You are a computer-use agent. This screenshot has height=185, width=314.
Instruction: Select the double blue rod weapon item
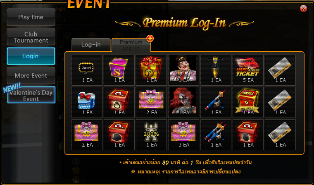216,135
